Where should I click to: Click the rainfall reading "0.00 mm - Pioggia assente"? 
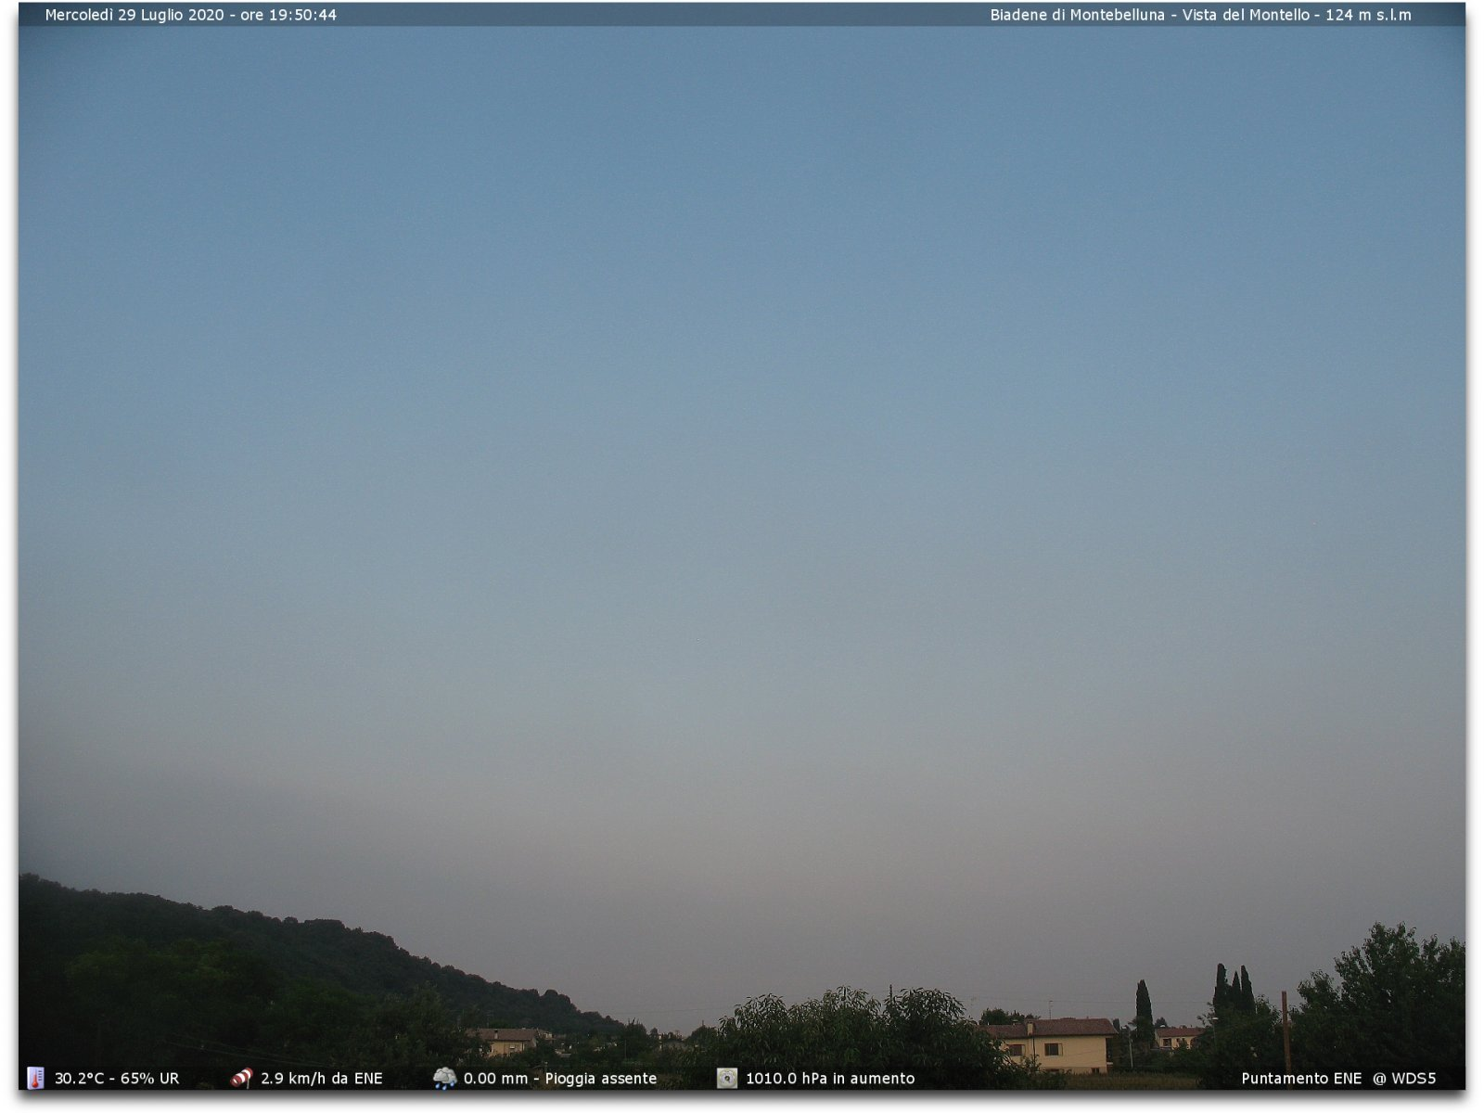[x=560, y=1079]
